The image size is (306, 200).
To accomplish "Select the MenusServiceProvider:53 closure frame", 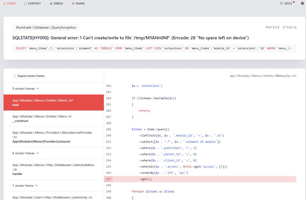I will click(x=54, y=137).
